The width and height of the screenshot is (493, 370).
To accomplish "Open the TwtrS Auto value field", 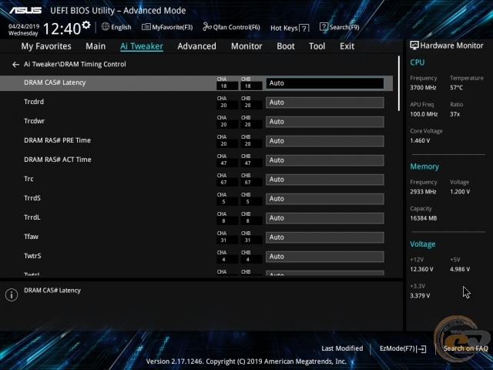I will pyautogui.click(x=325, y=257).
